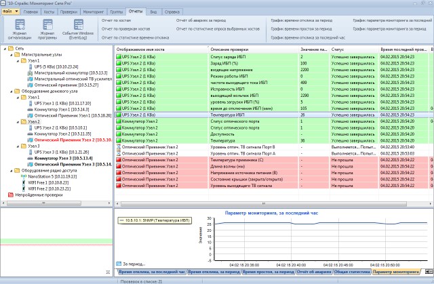The image size is (434, 284).
Task: Select Магистральный коммутатор device icon
Action: (30, 73)
